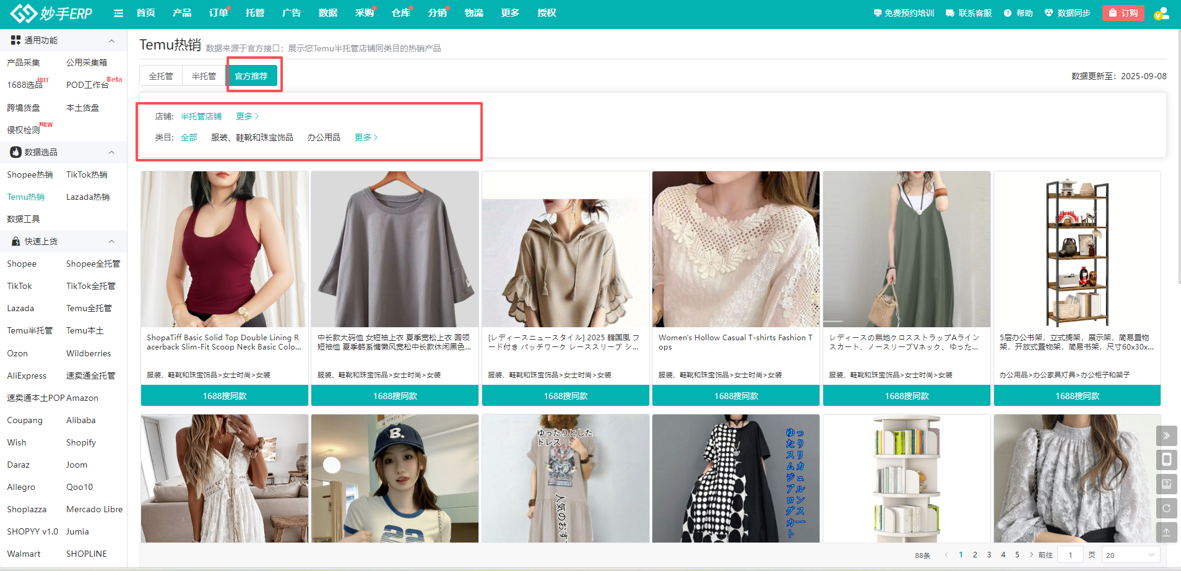This screenshot has height=571, width=1181.
Task: Click 1688搜同款 under gray T-shirt
Action: click(395, 396)
